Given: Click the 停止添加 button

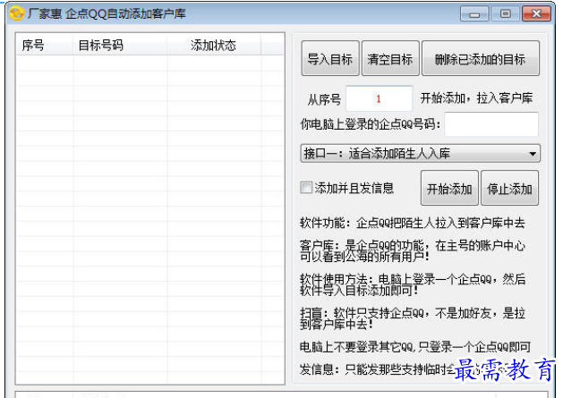Looking at the screenshot, I should point(509,188).
